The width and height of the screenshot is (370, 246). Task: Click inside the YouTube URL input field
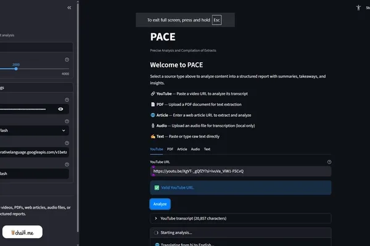[x=240, y=171]
